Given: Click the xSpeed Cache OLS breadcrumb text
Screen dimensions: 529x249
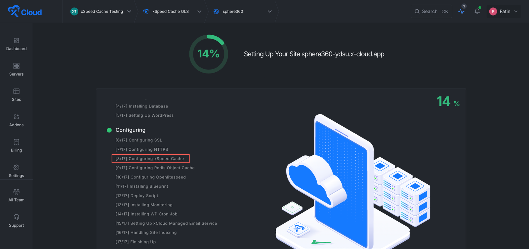Looking at the screenshot, I should 171,12.
